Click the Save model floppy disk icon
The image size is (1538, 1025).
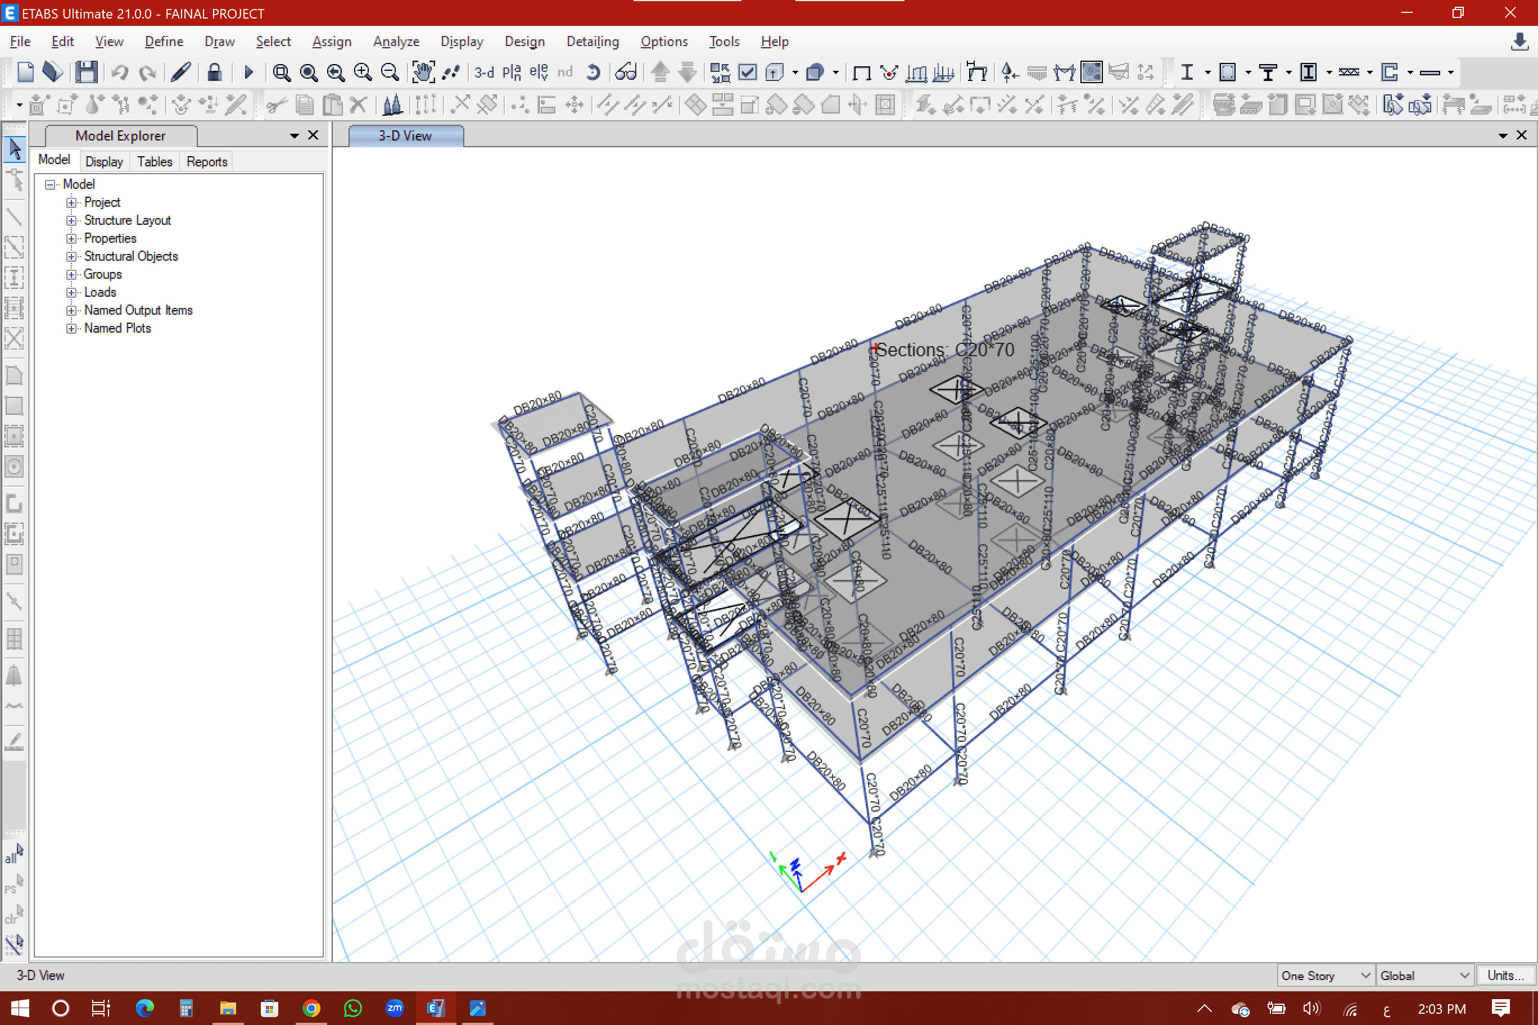coord(87,72)
